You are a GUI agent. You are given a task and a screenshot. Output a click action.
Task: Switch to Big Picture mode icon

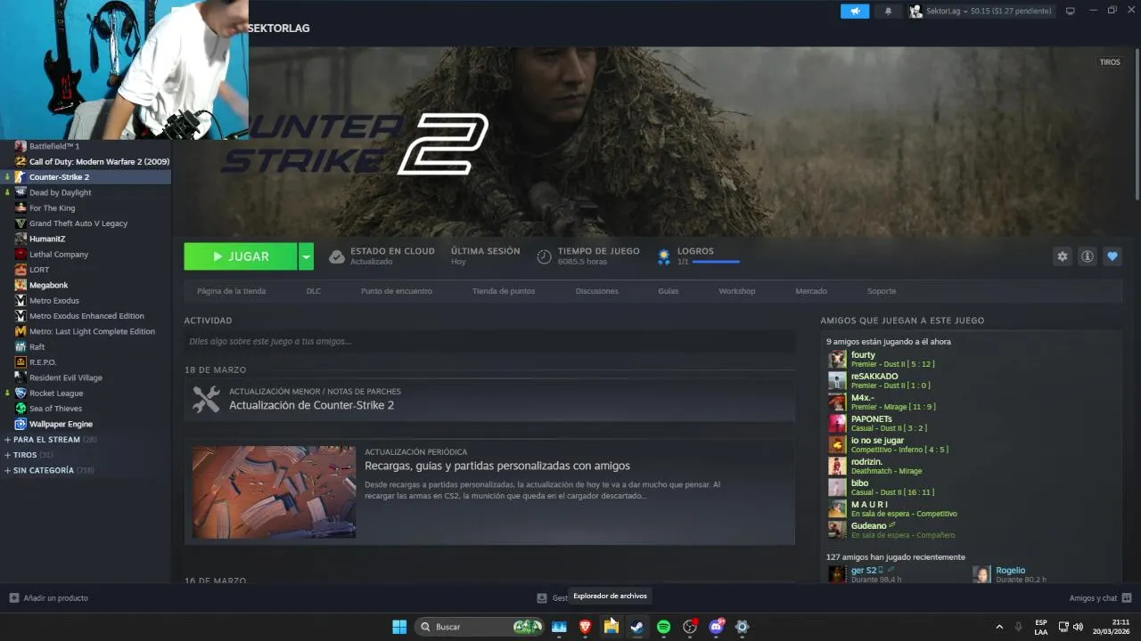point(1071,11)
